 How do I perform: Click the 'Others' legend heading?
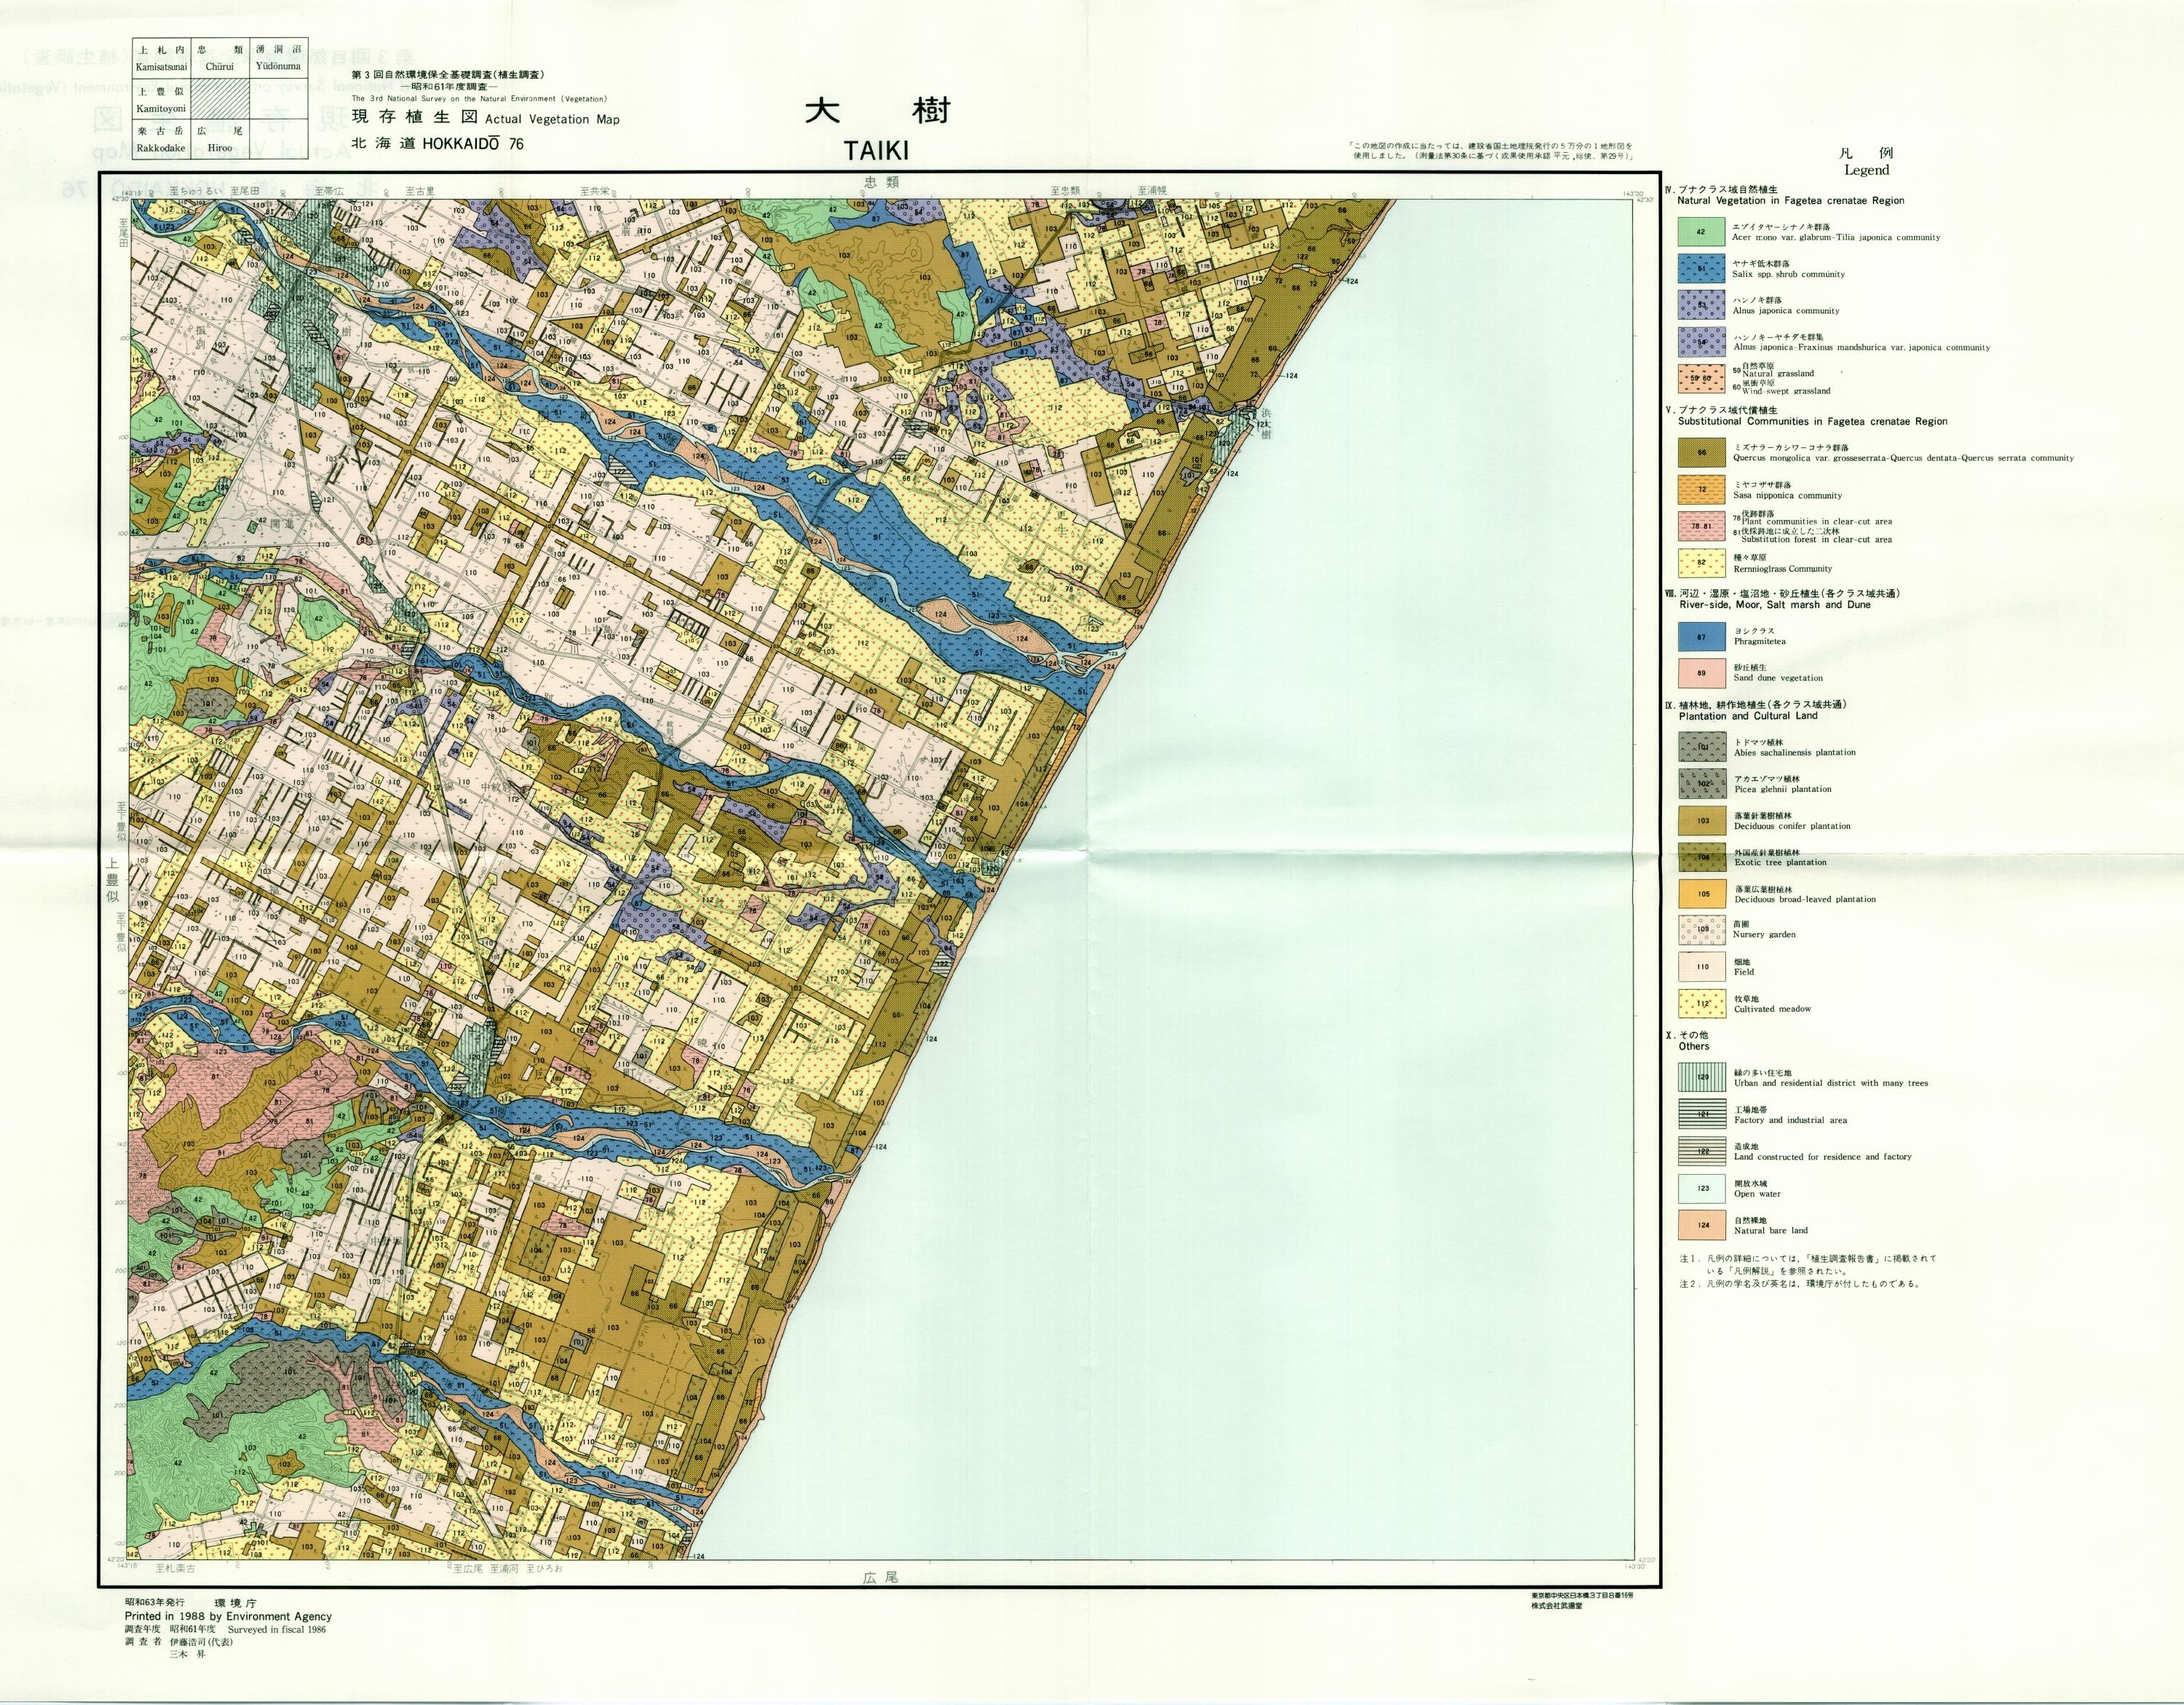click(1694, 1047)
